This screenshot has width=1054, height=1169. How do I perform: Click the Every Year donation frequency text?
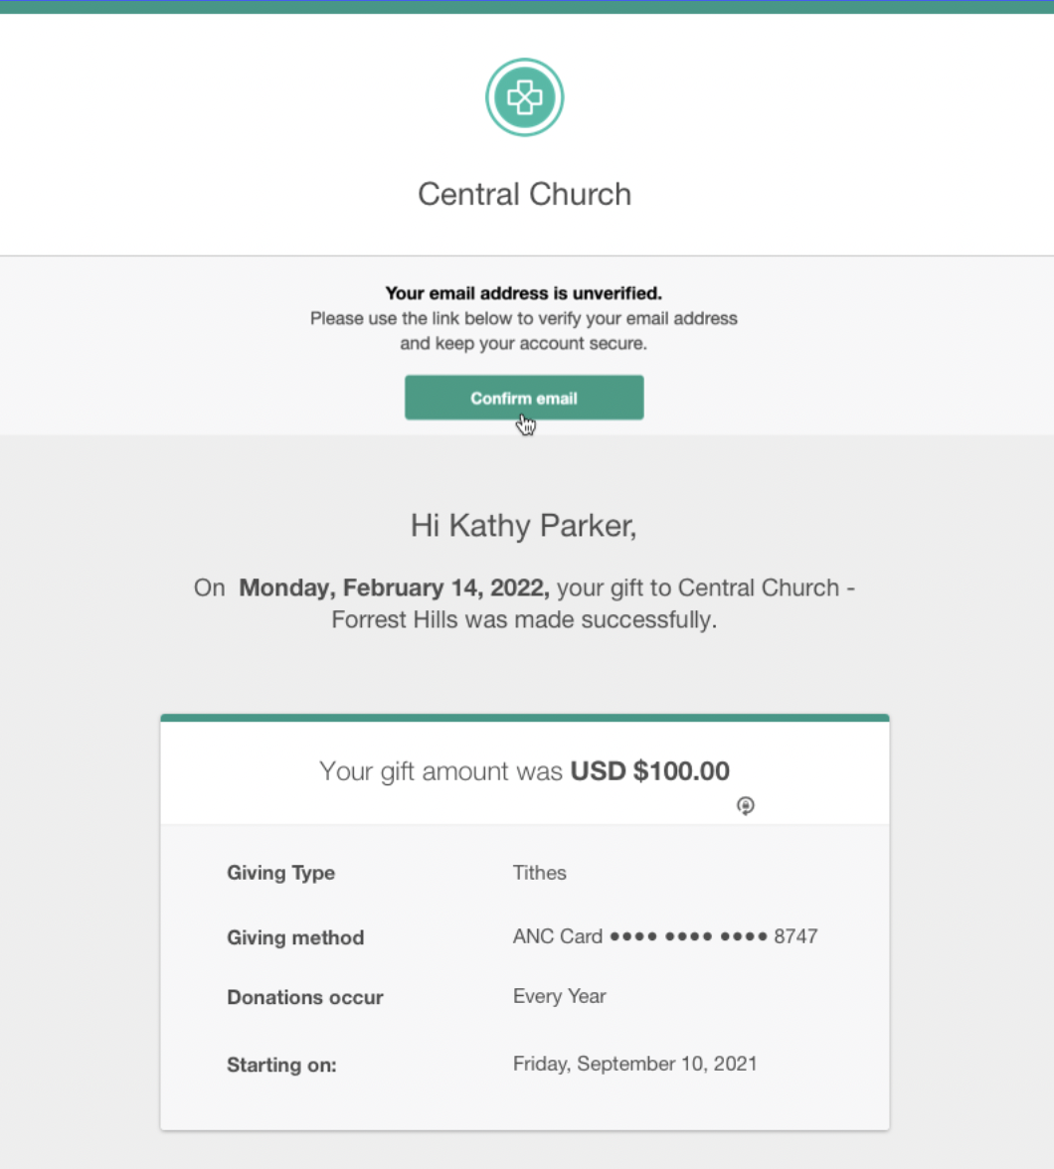pyautogui.click(x=559, y=996)
